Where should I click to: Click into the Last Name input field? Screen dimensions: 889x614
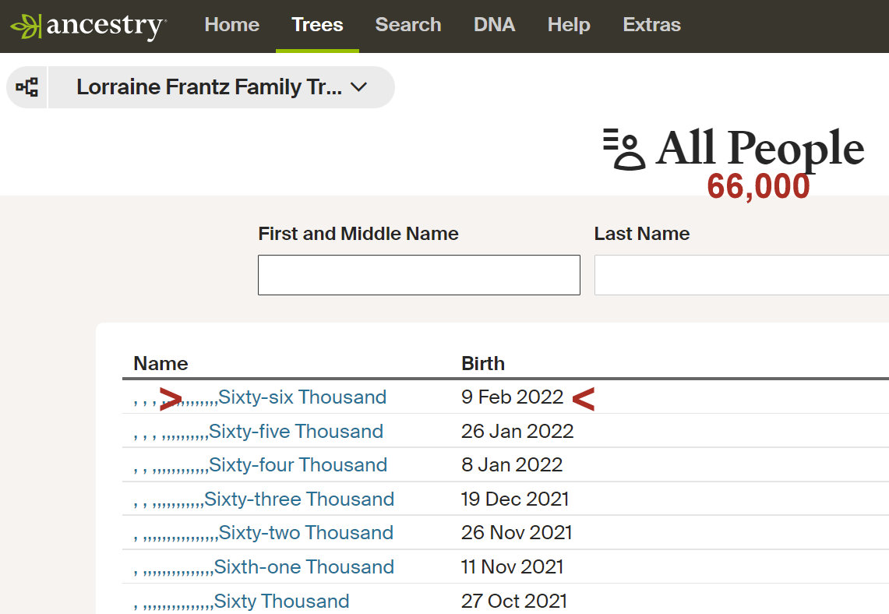740,275
